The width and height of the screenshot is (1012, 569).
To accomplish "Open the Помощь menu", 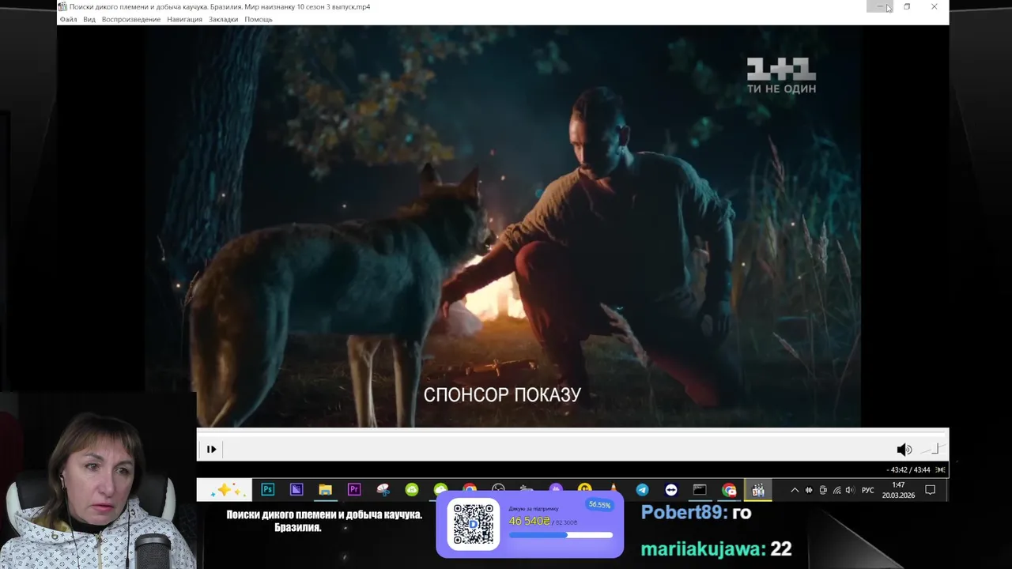I will pyautogui.click(x=259, y=19).
